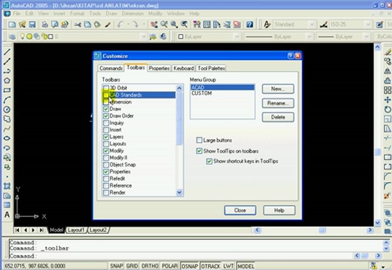392x270 pixels.
Task: Click the Rename... button
Action: (x=278, y=103)
